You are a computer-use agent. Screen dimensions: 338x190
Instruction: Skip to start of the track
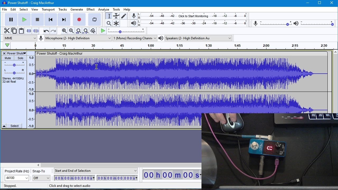click(50, 20)
